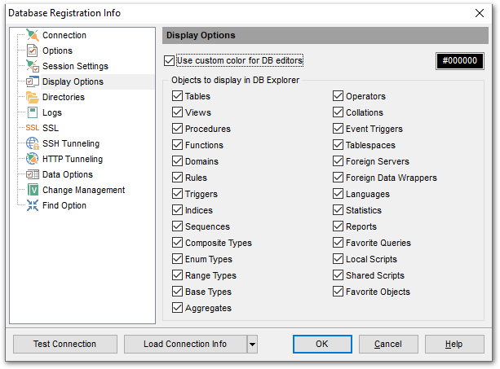Viewport: 500px width, 369px height.
Task: Click the Help button
Action: point(454,344)
